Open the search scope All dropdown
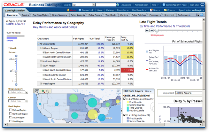This screenshot has width=209, height=132. pyautogui.click(x=94, y=5)
